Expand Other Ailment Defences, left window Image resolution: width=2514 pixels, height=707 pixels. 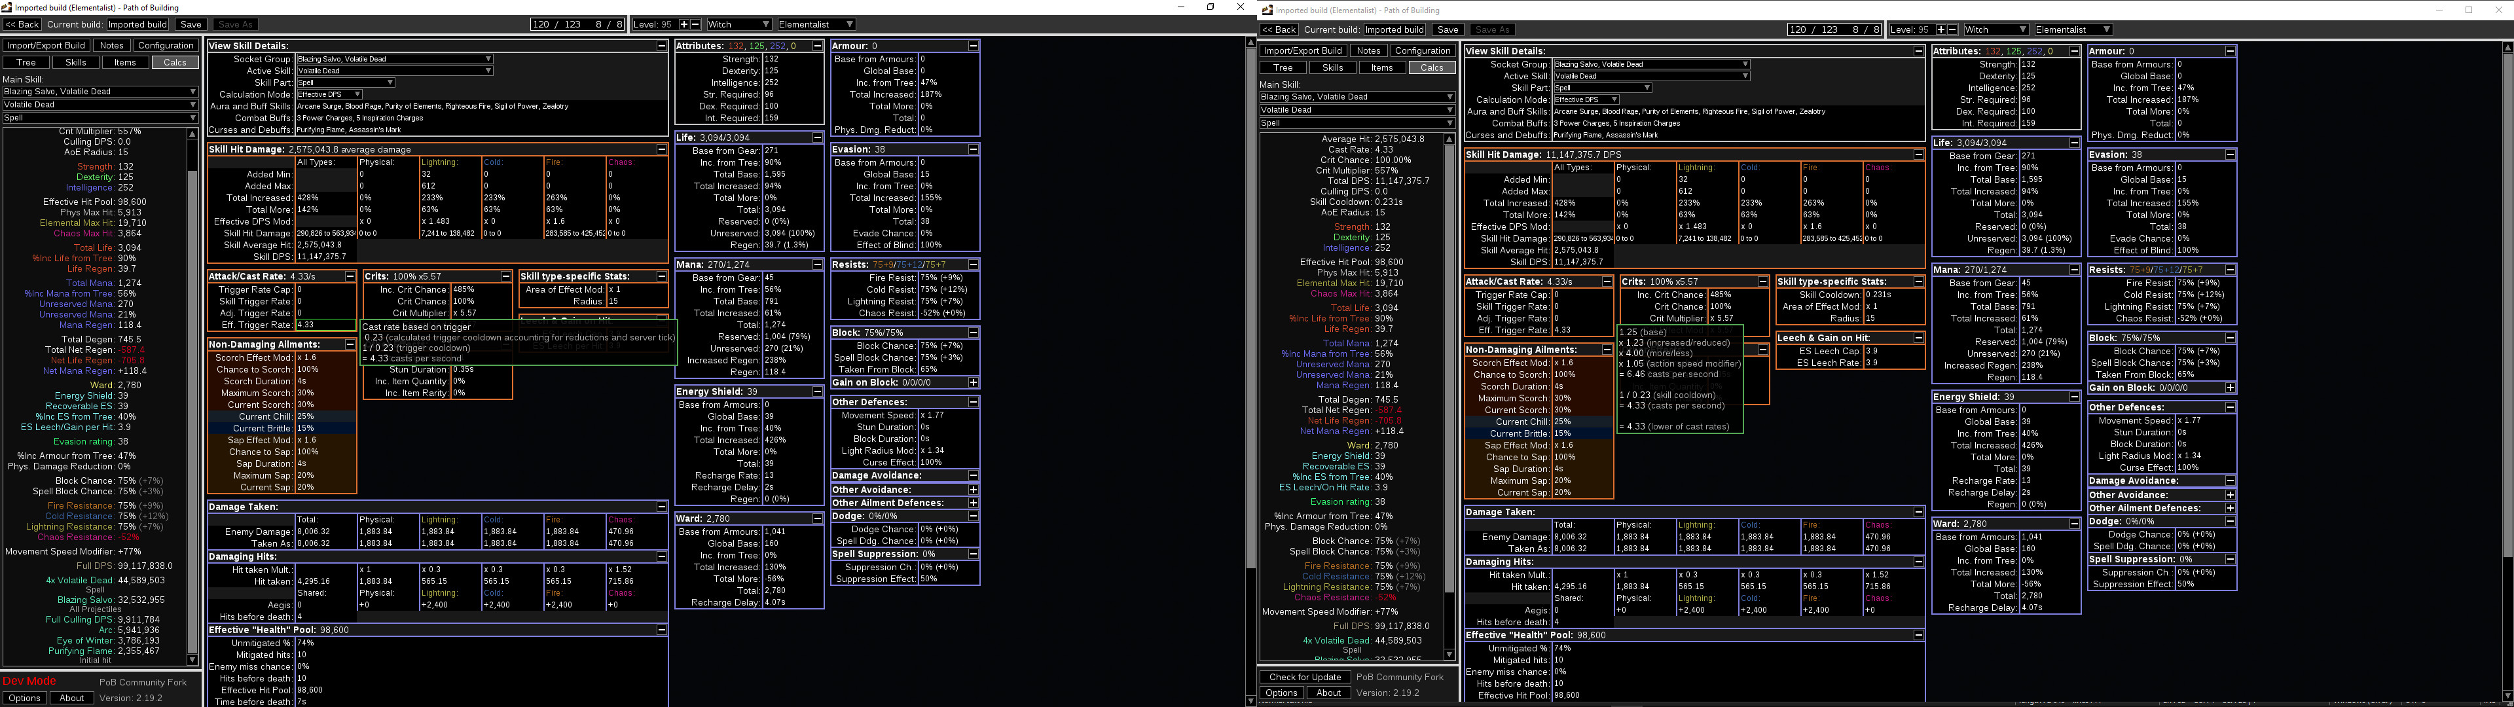[973, 503]
